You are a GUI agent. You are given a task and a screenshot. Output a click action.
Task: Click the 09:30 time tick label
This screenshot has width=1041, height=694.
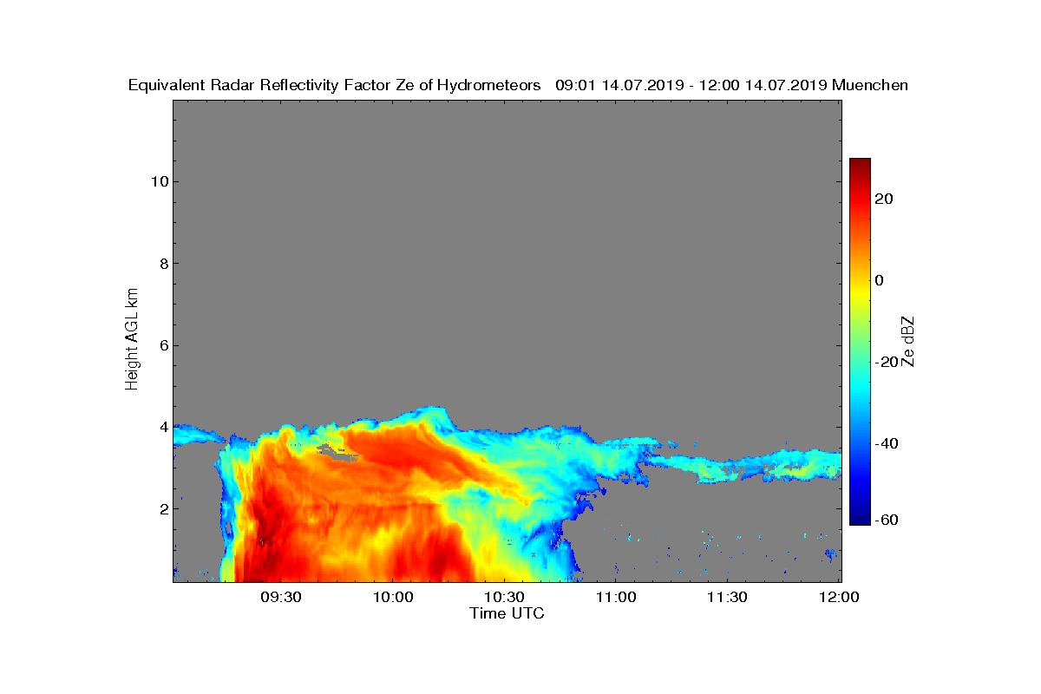[x=280, y=597]
